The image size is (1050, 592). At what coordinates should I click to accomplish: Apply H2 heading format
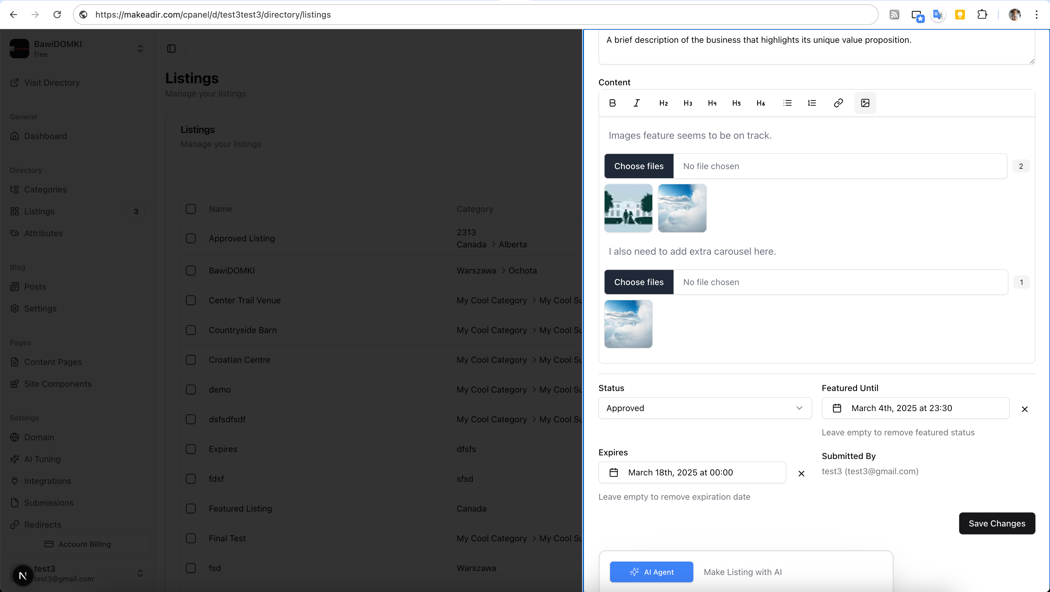(663, 103)
